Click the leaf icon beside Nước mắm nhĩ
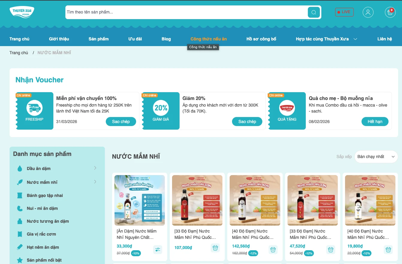The width and height of the screenshot is (402, 264). tap(20, 182)
